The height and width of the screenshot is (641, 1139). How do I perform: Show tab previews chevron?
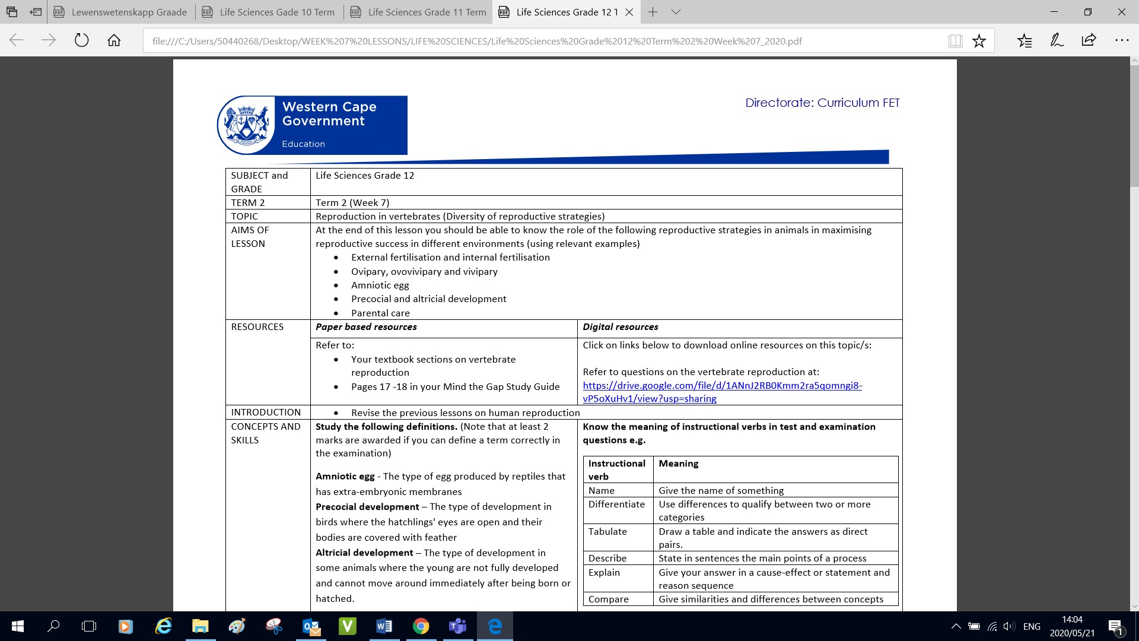pos(676,12)
